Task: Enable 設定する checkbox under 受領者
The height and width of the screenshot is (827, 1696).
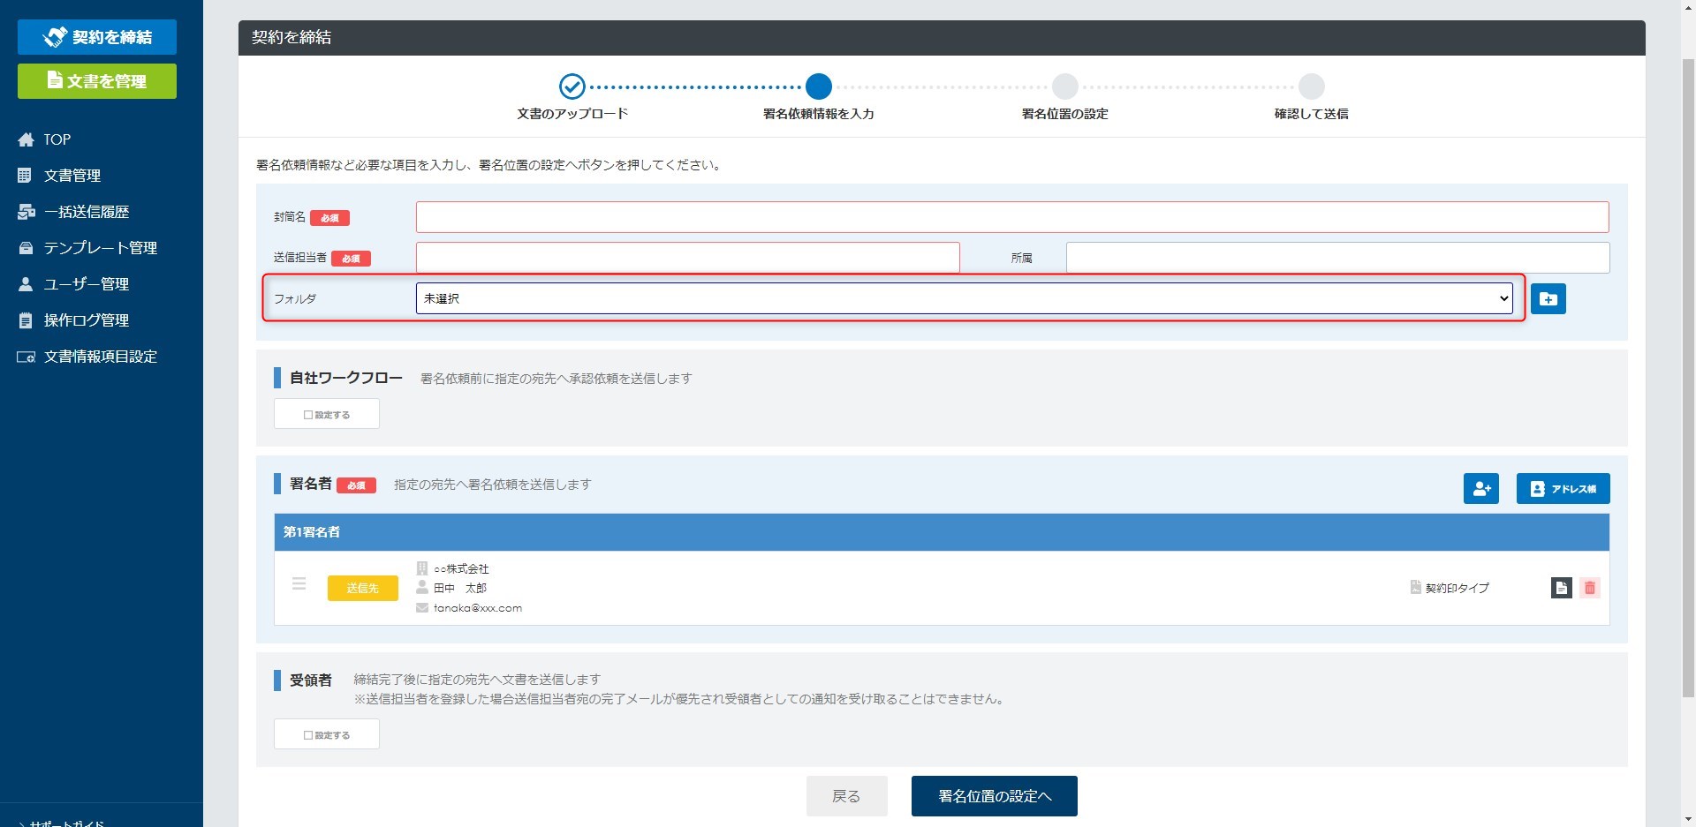Action: (326, 734)
